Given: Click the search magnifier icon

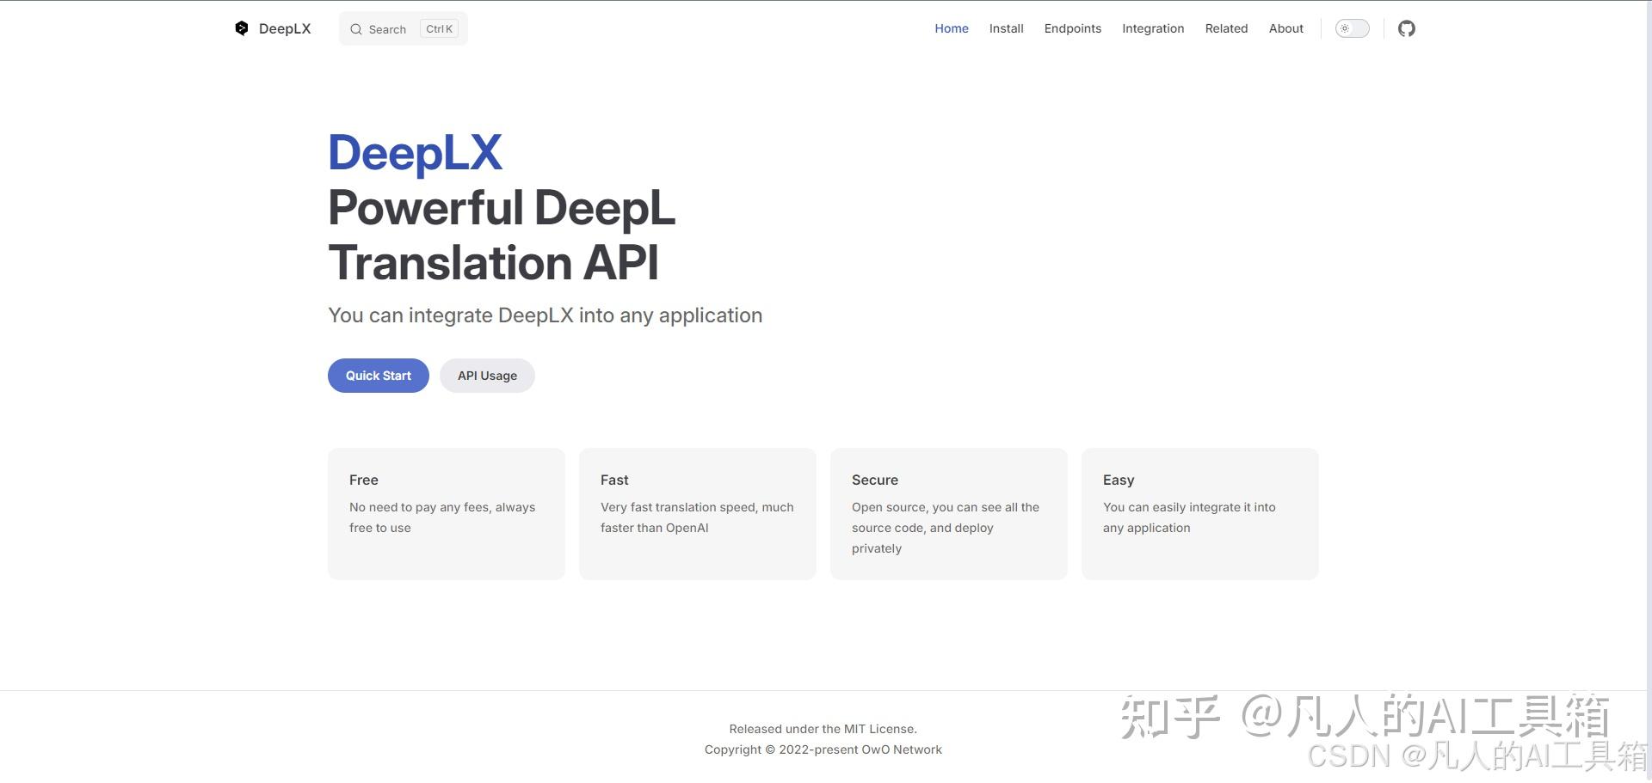Looking at the screenshot, I should pyautogui.click(x=355, y=28).
